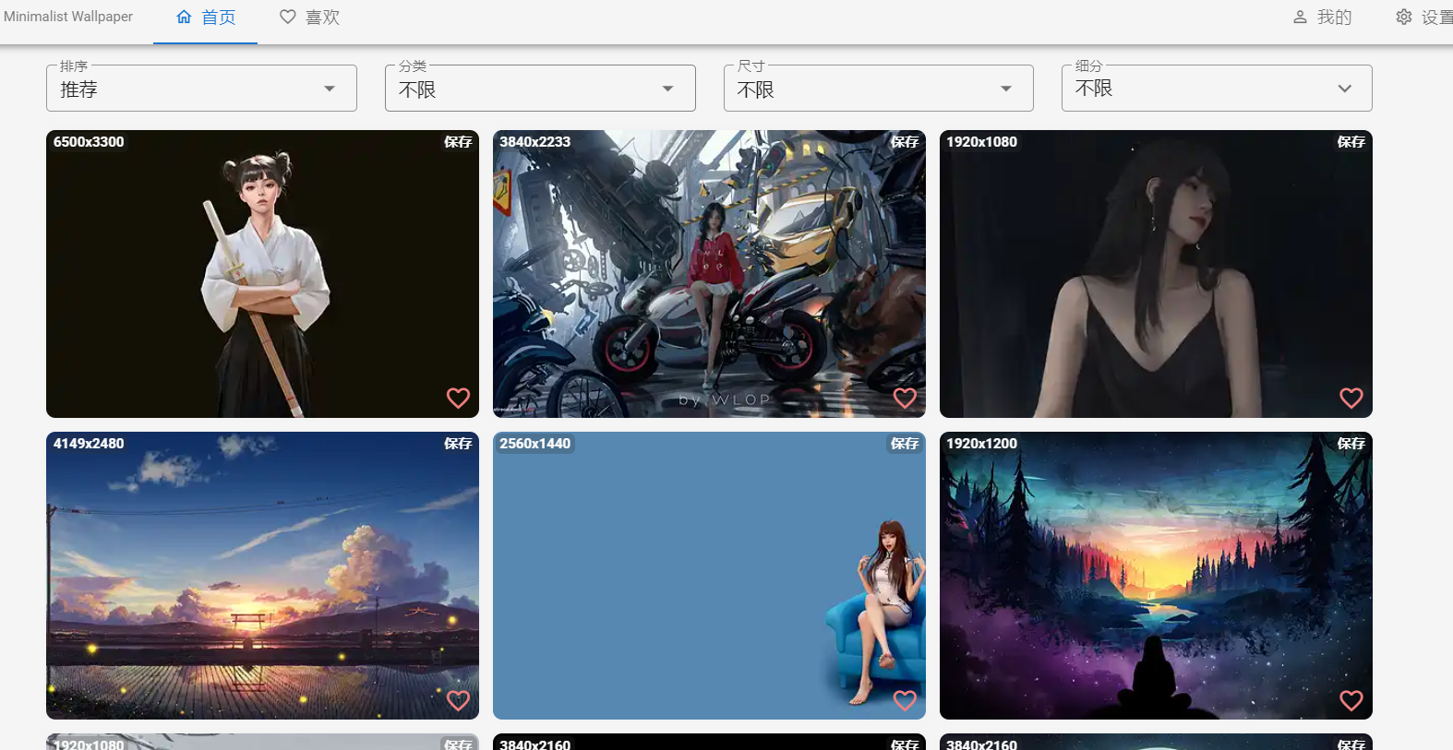Image resolution: width=1453 pixels, height=750 pixels.
Task: Expand the 分类 category dropdown
Action: tap(540, 89)
